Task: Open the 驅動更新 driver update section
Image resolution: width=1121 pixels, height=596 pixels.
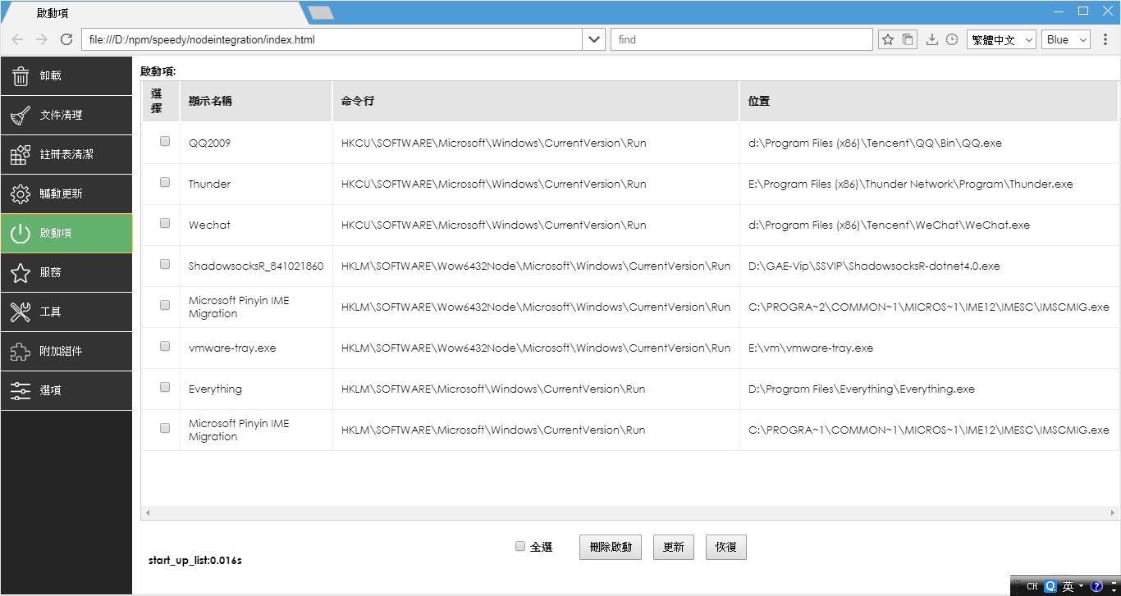Action: coord(66,193)
